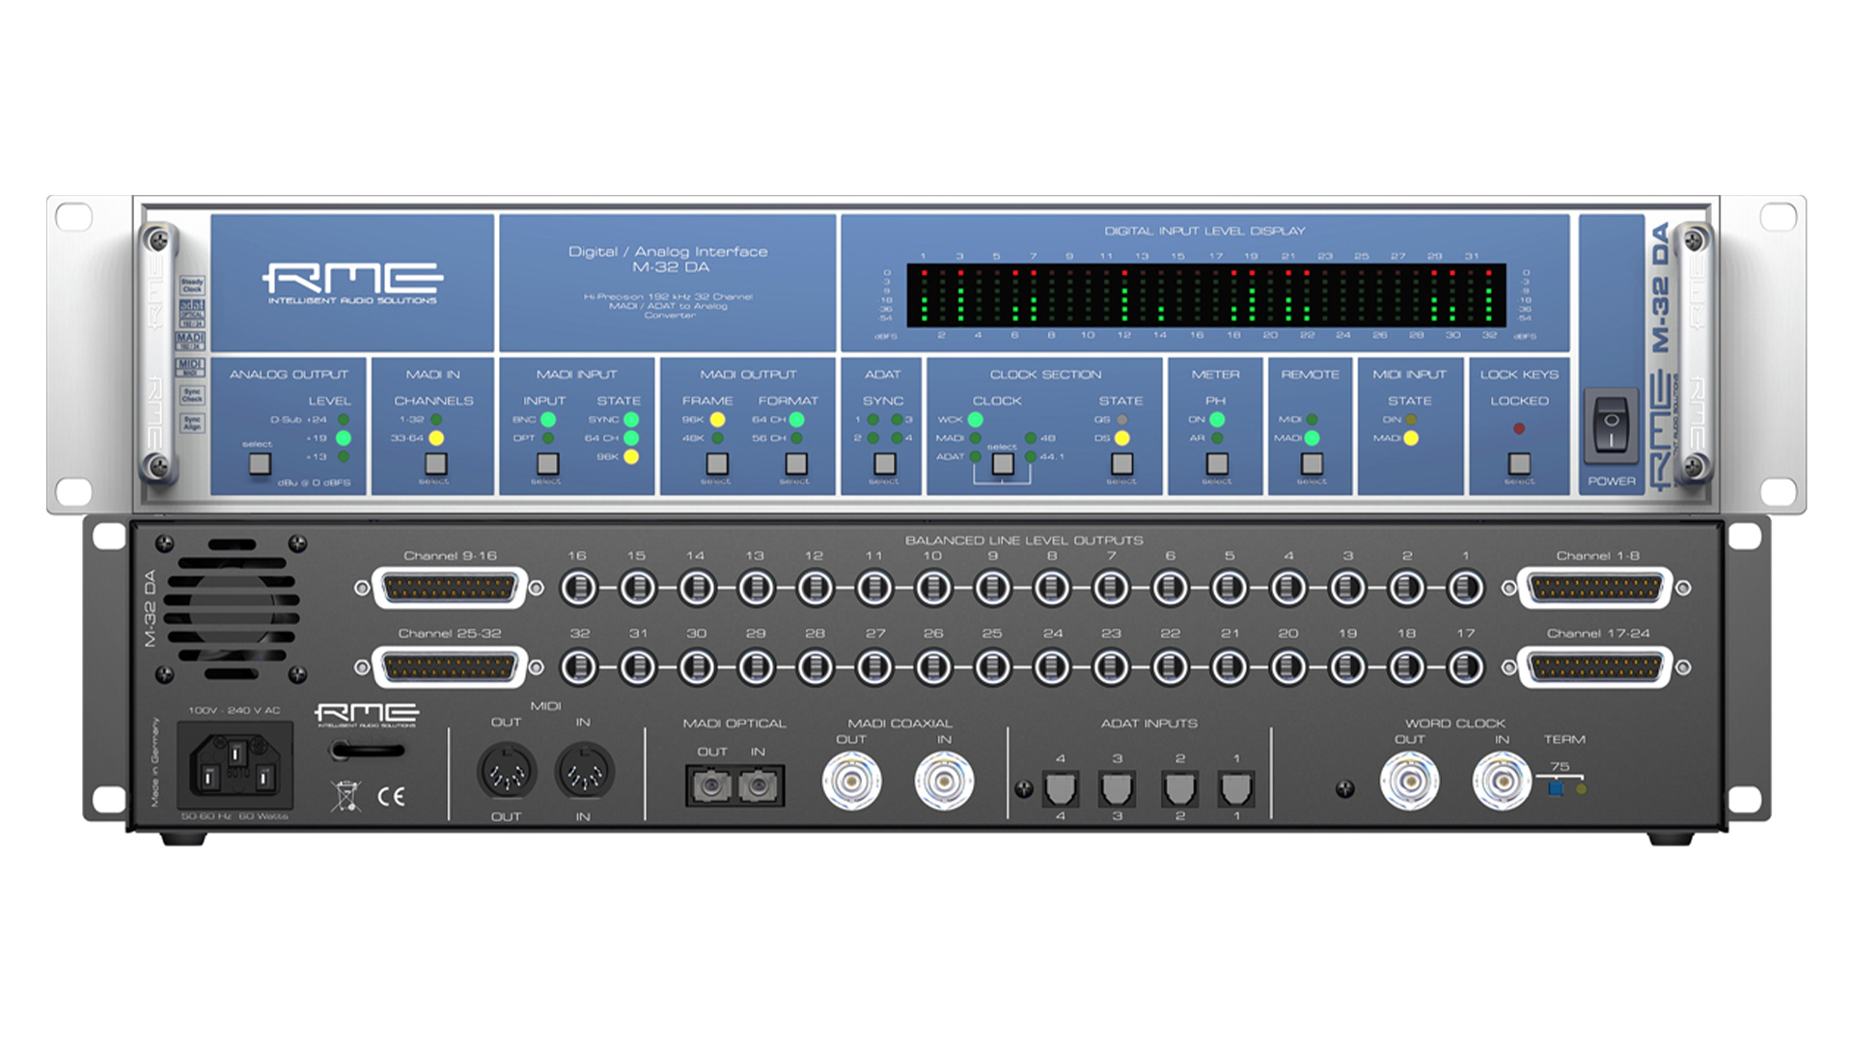Select balanced line output jack 24
The image size is (1853, 1042).
pos(1052,667)
